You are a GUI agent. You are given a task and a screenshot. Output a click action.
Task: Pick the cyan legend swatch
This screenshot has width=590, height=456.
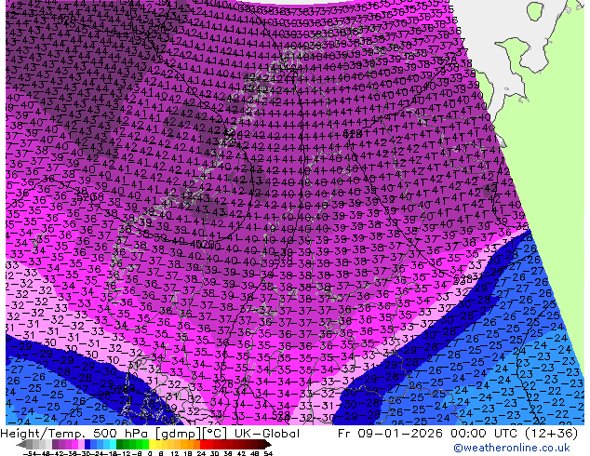[x=113, y=445]
